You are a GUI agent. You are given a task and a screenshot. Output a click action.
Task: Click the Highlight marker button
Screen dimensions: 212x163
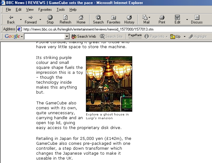[x=197, y=36]
